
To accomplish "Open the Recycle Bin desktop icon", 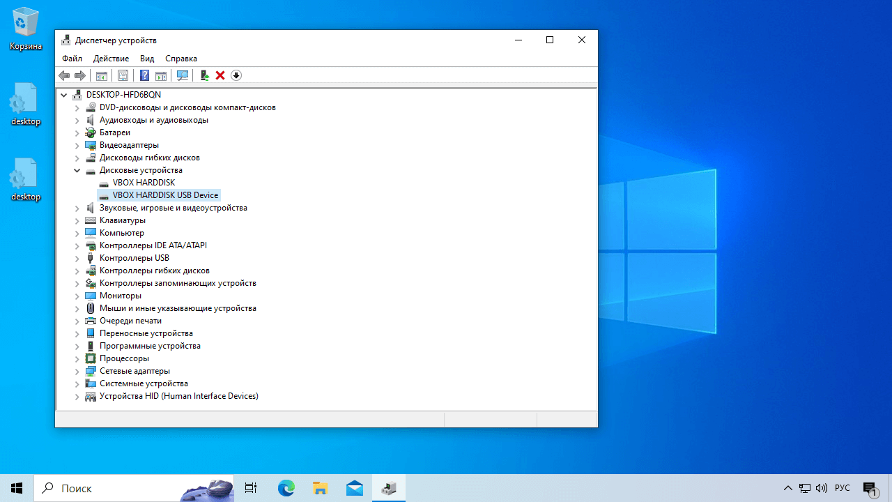I will (x=26, y=29).
